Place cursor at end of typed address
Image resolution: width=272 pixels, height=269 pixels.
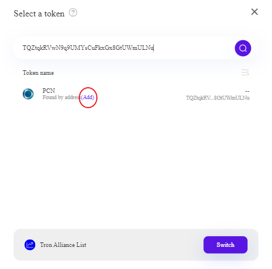pyautogui.click(x=154, y=48)
